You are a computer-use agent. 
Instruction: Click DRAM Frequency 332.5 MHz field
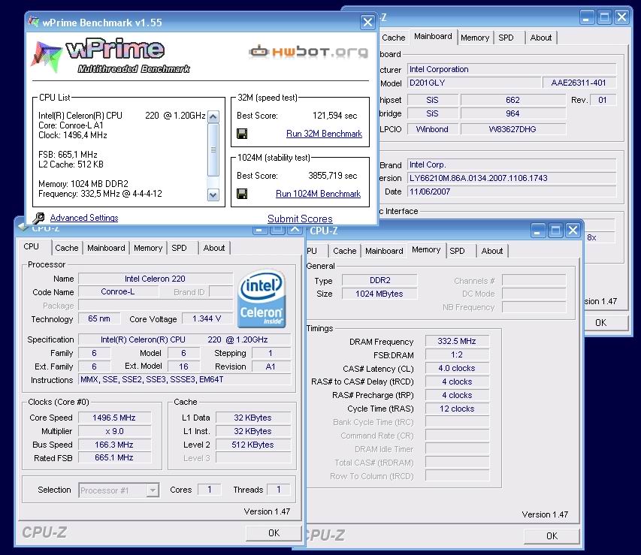tap(457, 341)
